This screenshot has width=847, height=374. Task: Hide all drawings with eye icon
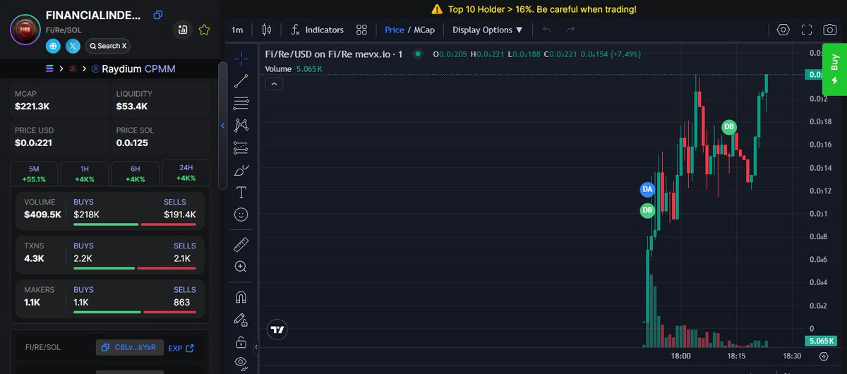(x=241, y=363)
